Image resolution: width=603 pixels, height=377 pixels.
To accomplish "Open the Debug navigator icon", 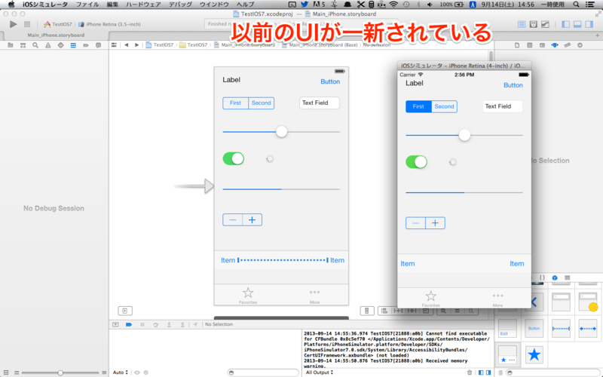I will 73,45.
